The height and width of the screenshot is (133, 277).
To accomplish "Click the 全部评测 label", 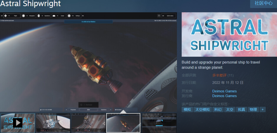I will [x=189, y=75].
